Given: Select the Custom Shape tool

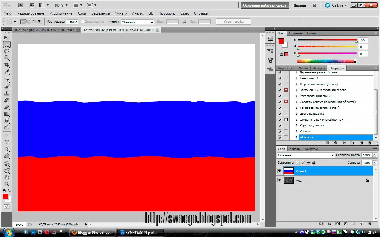Looking at the screenshot, I should [7, 156].
